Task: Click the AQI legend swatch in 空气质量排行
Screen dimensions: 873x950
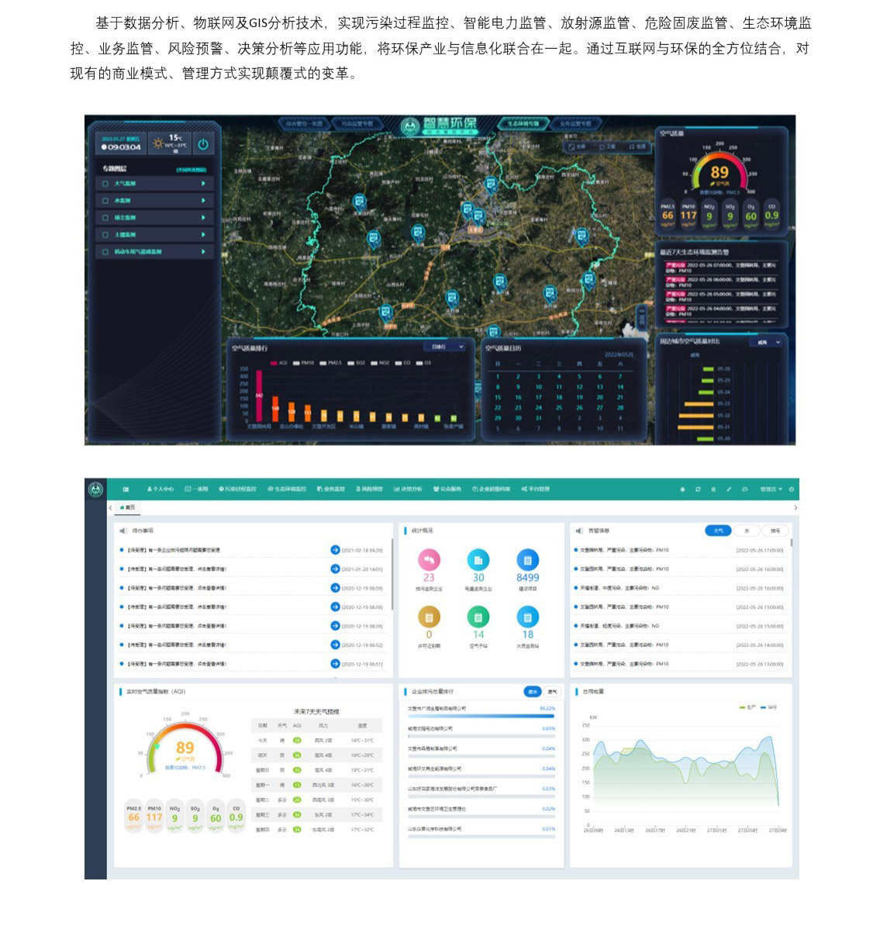Action: click(x=273, y=363)
